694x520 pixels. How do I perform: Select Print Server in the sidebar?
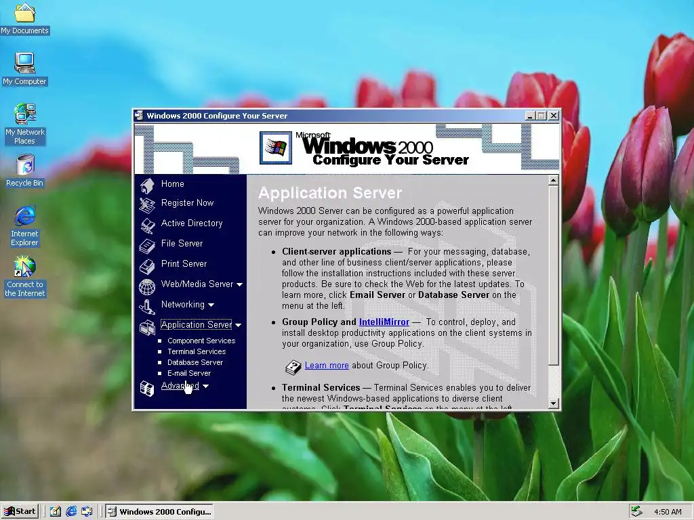coord(184,264)
